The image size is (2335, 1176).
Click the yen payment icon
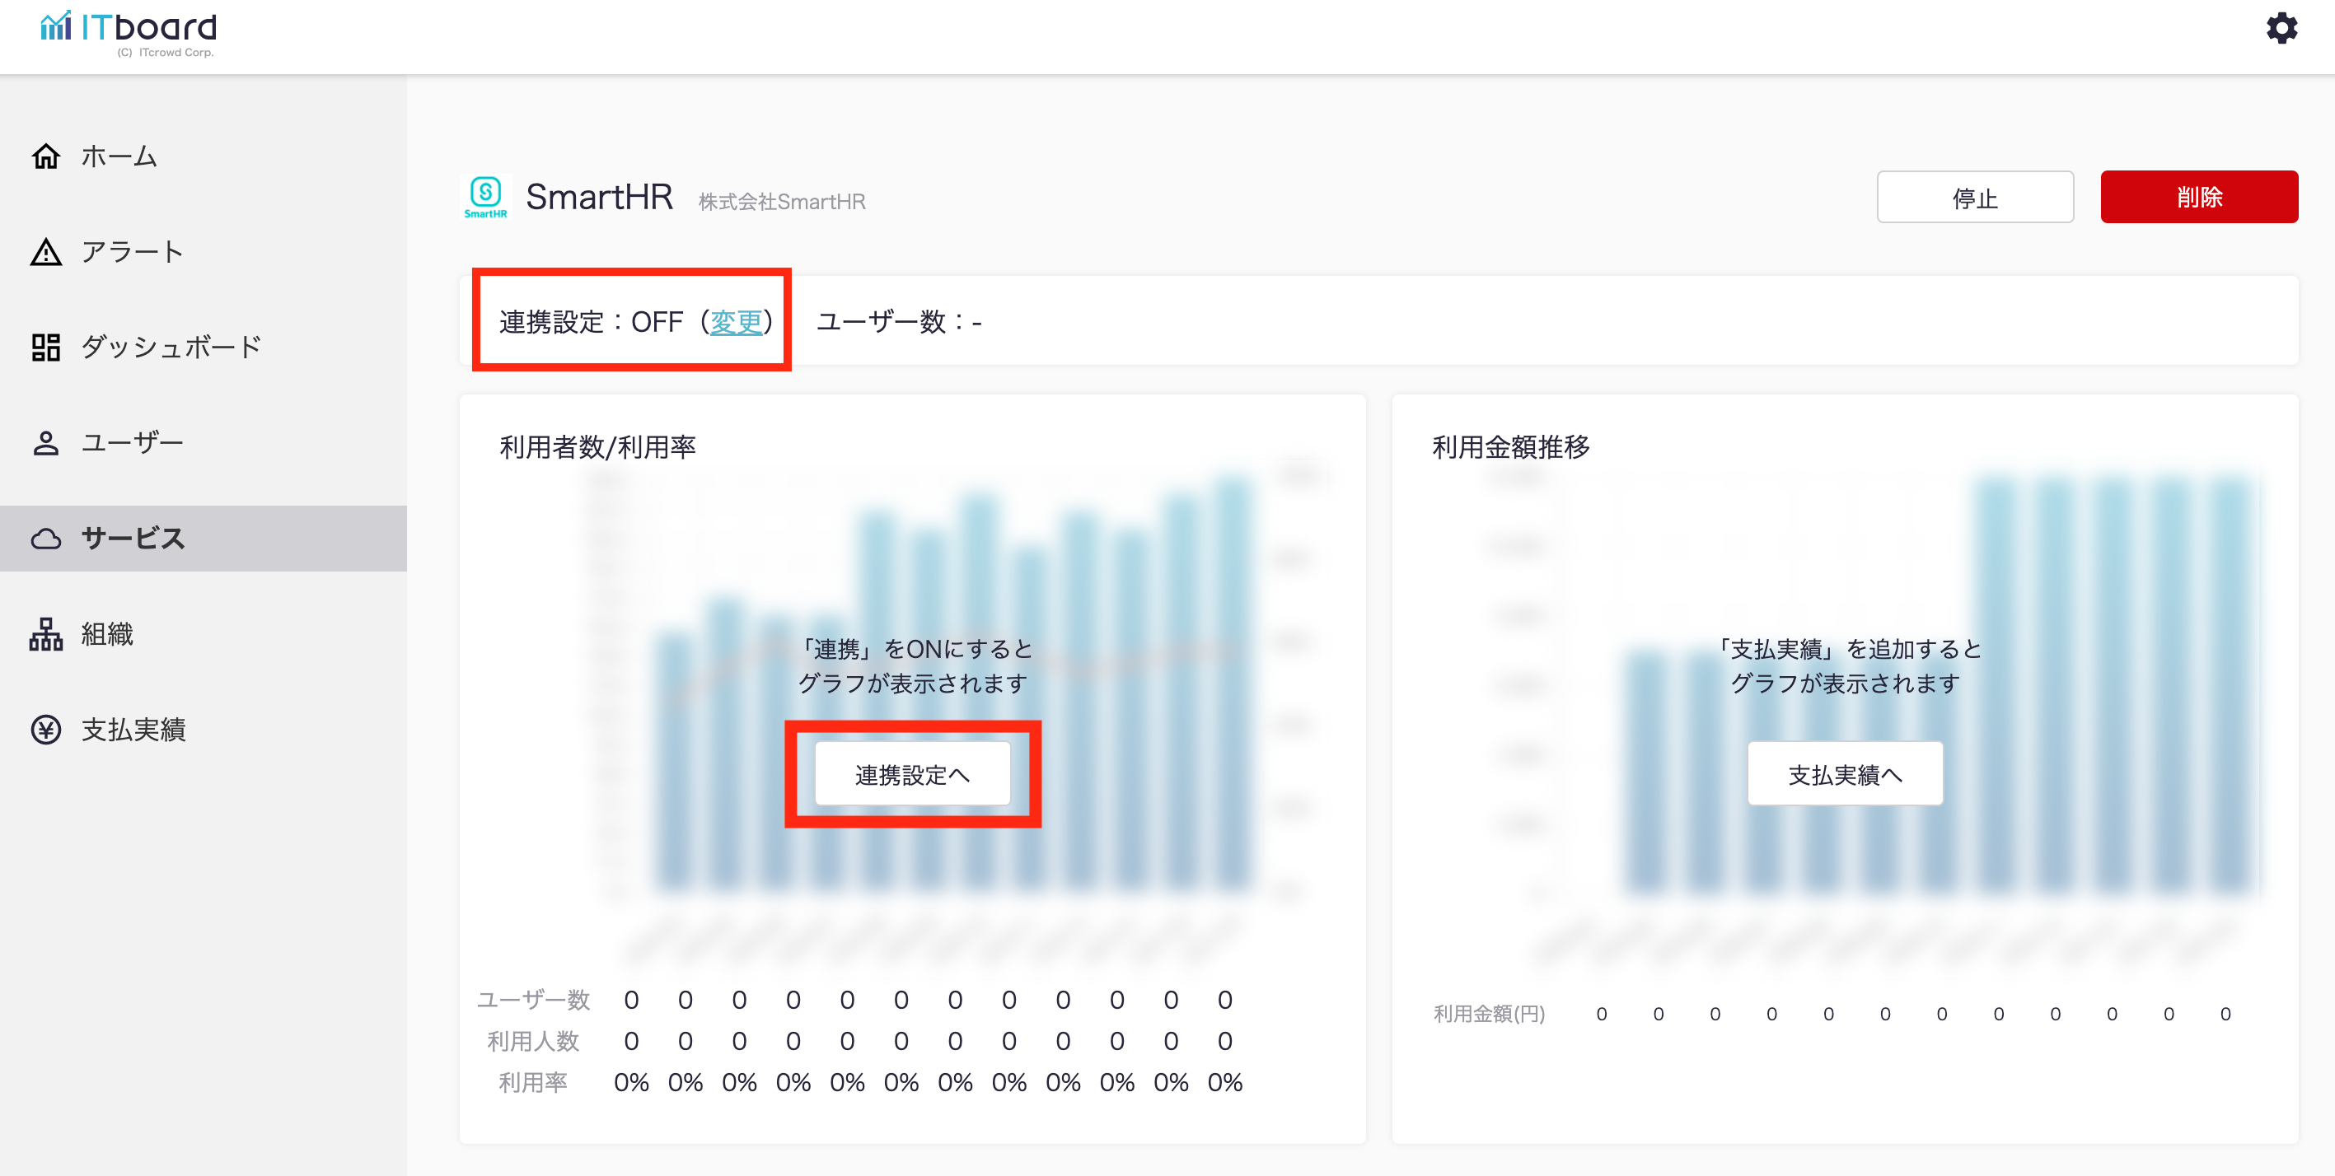click(x=46, y=730)
